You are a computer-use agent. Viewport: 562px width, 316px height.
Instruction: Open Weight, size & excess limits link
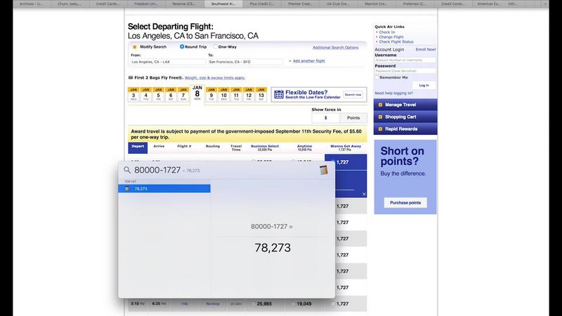[x=215, y=78]
